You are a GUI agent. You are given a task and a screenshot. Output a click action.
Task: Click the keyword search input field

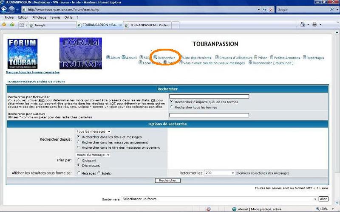coord(209,96)
